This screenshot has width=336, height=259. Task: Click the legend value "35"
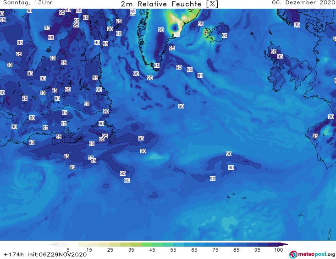131,250
